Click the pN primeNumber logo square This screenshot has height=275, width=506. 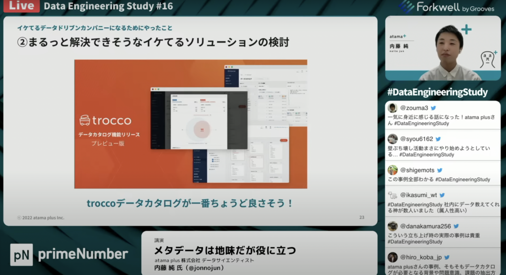(x=21, y=254)
